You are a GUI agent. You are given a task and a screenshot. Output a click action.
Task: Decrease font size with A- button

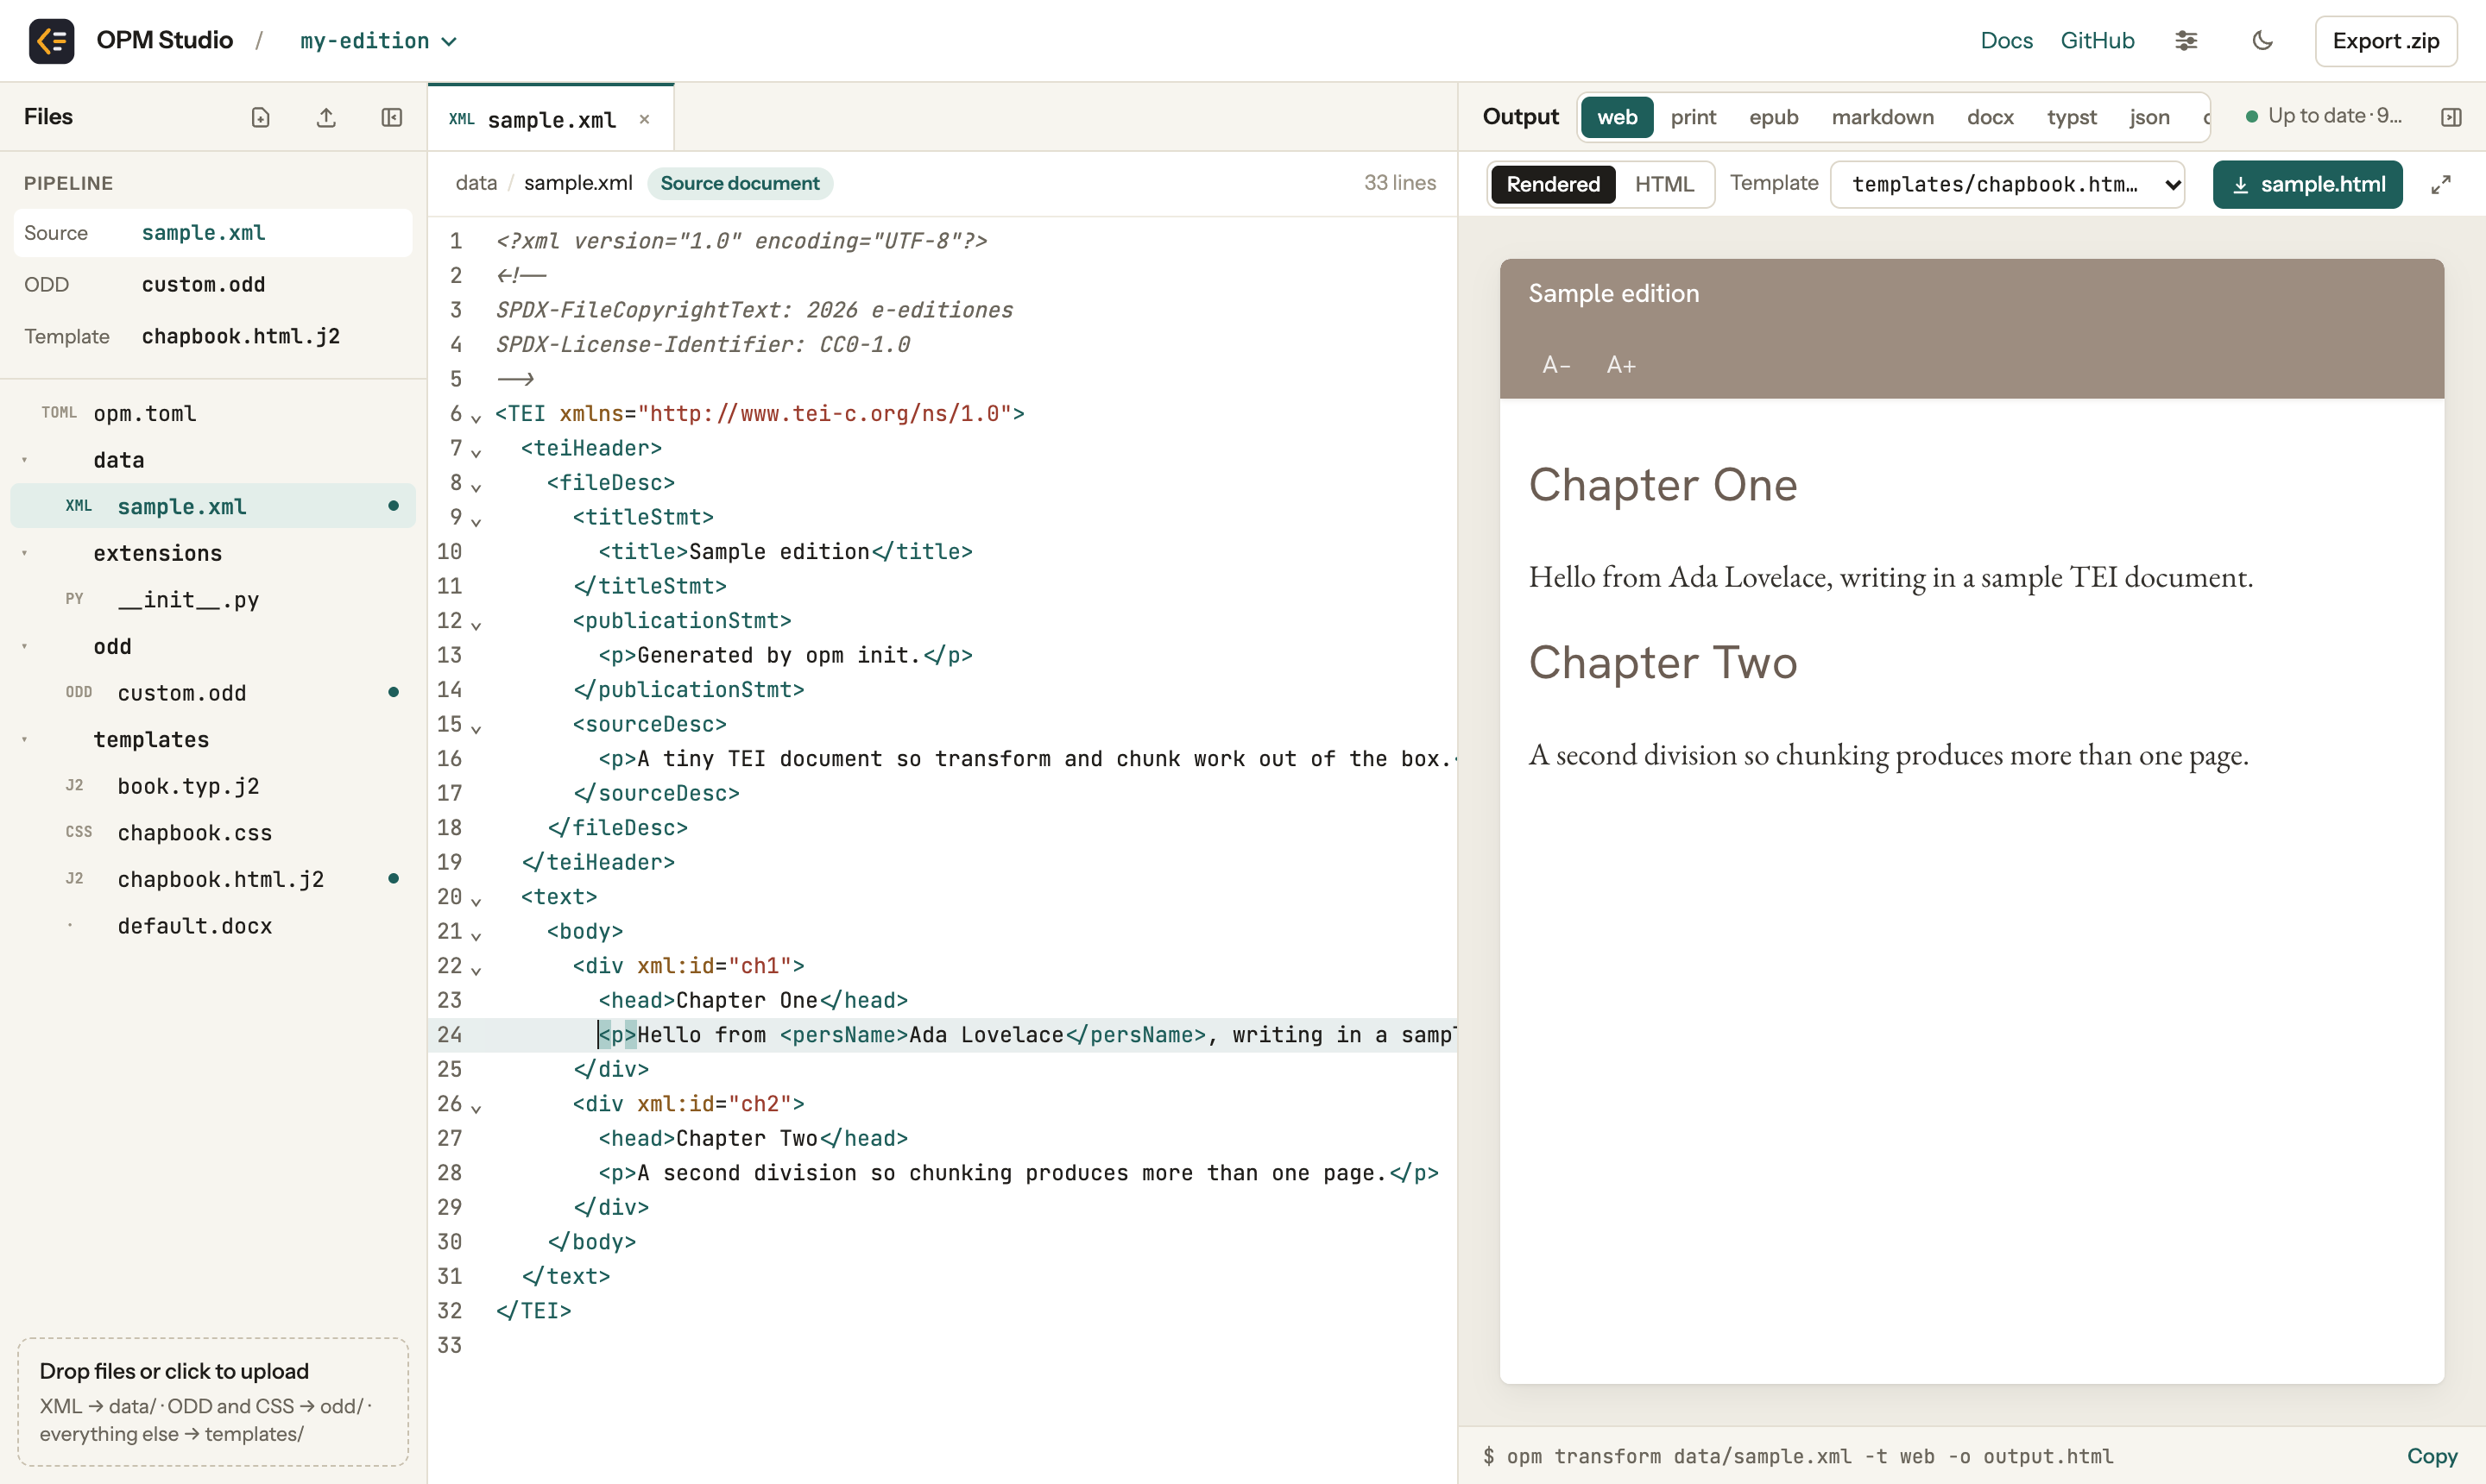coord(1555,365)
